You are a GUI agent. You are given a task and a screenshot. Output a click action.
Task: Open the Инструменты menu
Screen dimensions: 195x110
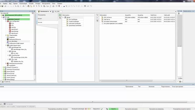coord(46,4)
